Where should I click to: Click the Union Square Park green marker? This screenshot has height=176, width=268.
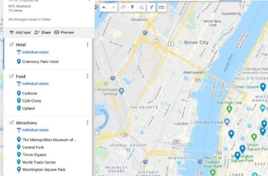[254, 137]
